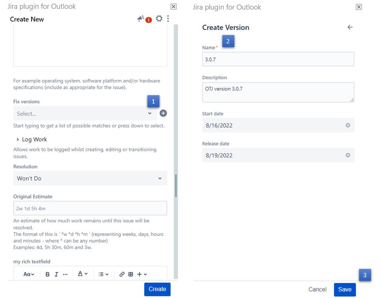381x298 pixels.
Task: Click the plus icon beside Fix versions
Action: point(163,114)
